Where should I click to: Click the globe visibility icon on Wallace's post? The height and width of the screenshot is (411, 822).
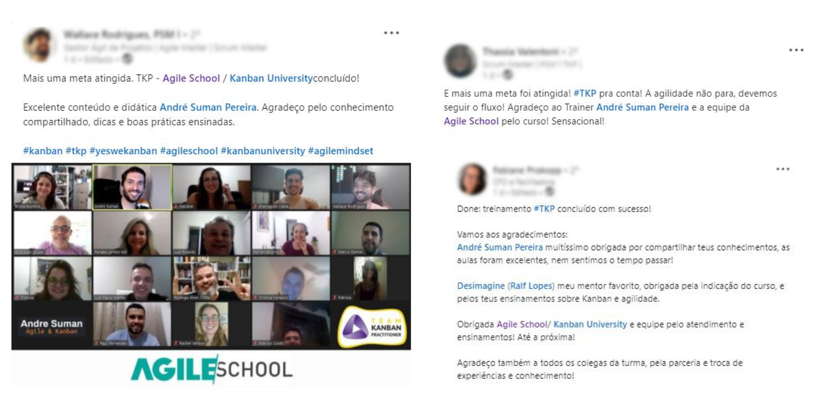(x=127, y=59)
